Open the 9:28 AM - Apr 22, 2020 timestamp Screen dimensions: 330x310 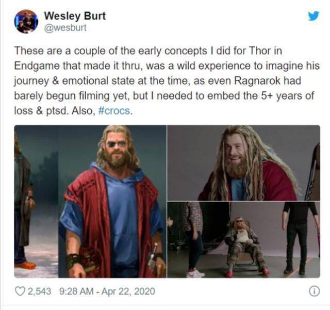[107, 291]
